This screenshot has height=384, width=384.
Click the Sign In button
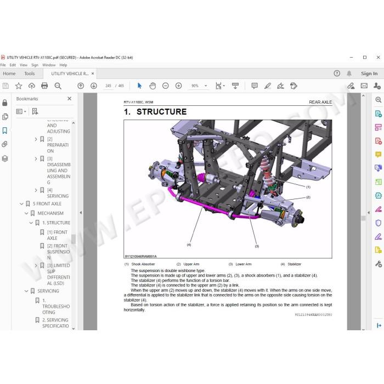click(x=369, y=74)
